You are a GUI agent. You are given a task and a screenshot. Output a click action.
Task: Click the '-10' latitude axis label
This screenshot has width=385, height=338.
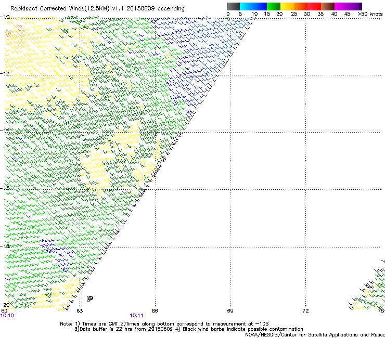click(5, 17)
